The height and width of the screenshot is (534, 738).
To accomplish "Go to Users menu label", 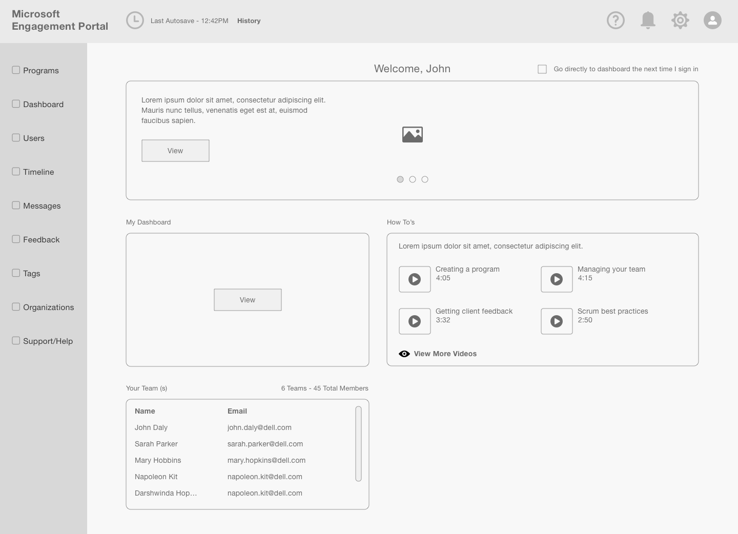I will (x=34, y=138).
